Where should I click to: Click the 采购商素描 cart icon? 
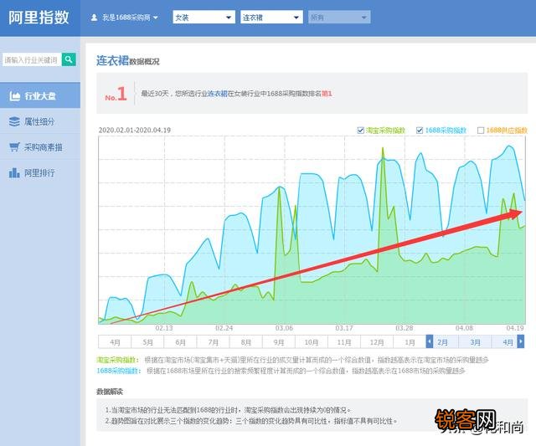(x=15, y=146)
